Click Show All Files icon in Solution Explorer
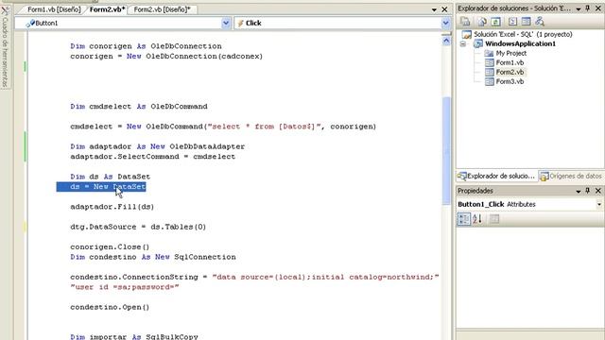The image size is (605, 340). [x=482, y=22]
